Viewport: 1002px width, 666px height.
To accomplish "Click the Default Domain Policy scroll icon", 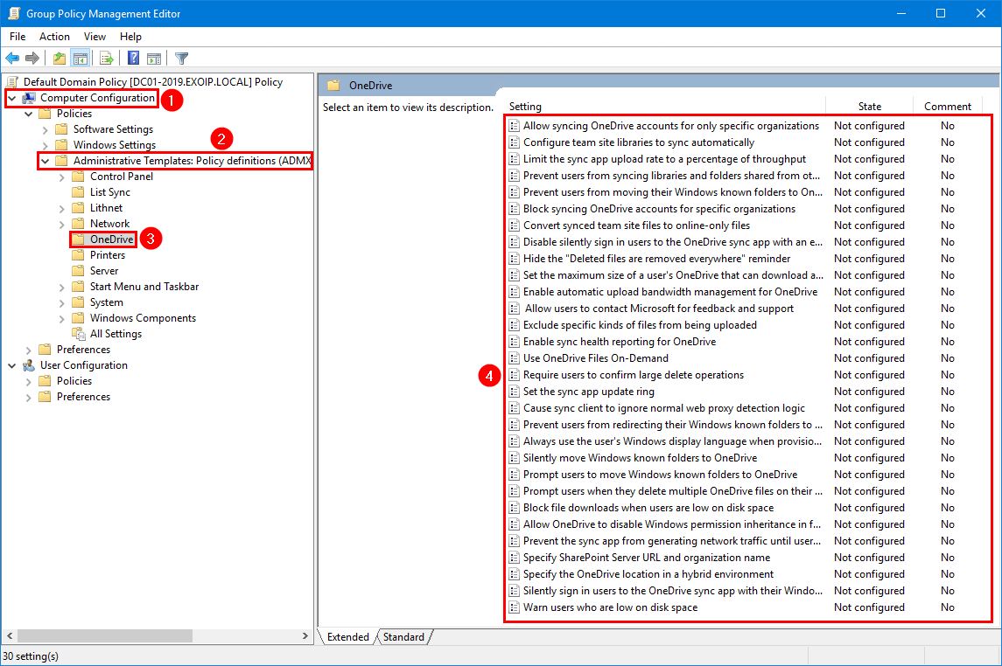I will click(x=12, y=81).
